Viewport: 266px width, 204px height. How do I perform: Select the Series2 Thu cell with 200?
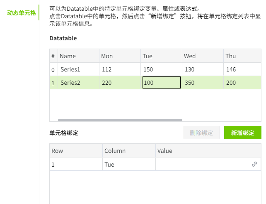click(x=242, y=83)
